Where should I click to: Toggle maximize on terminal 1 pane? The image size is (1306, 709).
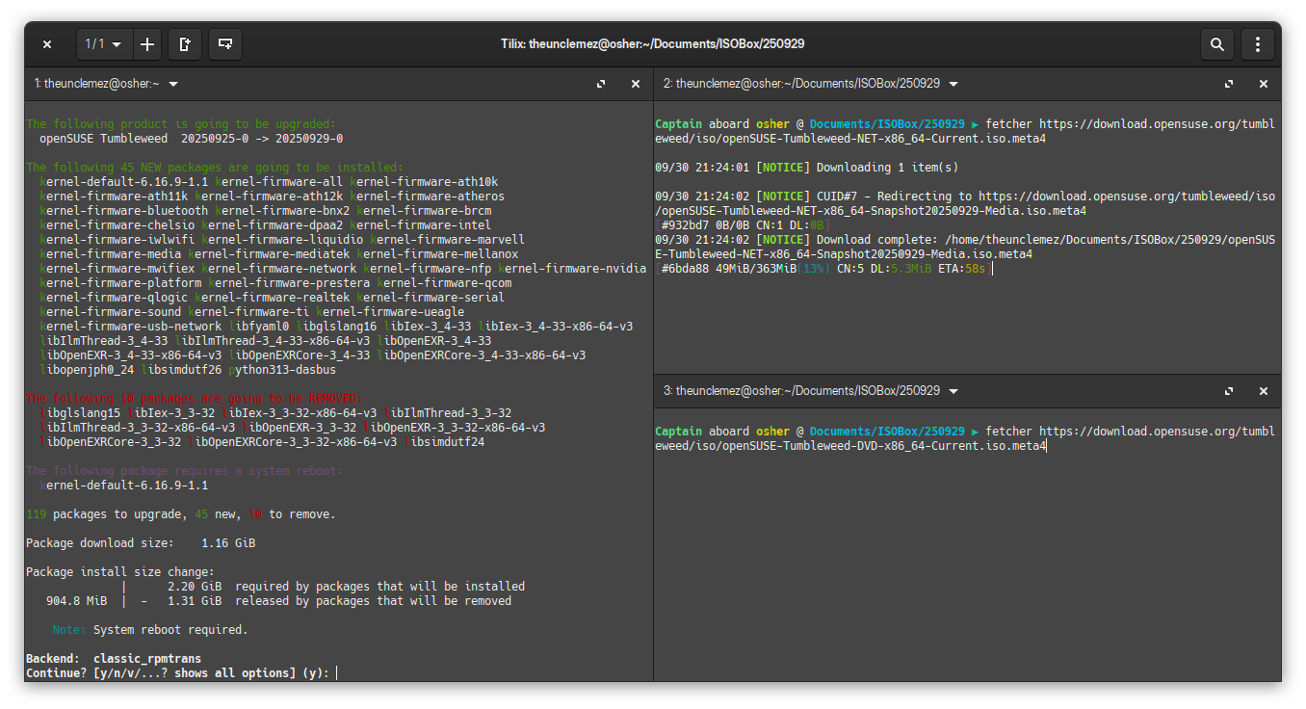(601, 84)
